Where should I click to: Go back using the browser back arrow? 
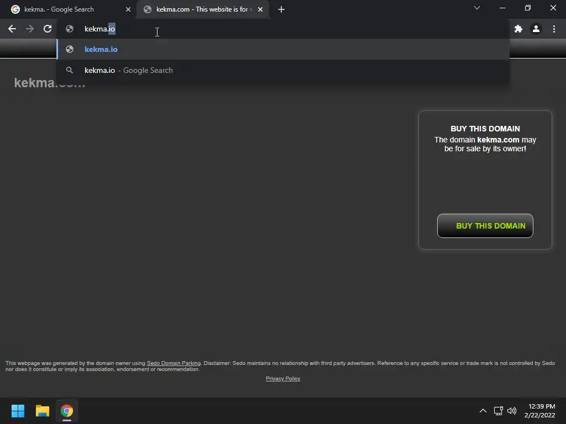(x=12, y=29)
